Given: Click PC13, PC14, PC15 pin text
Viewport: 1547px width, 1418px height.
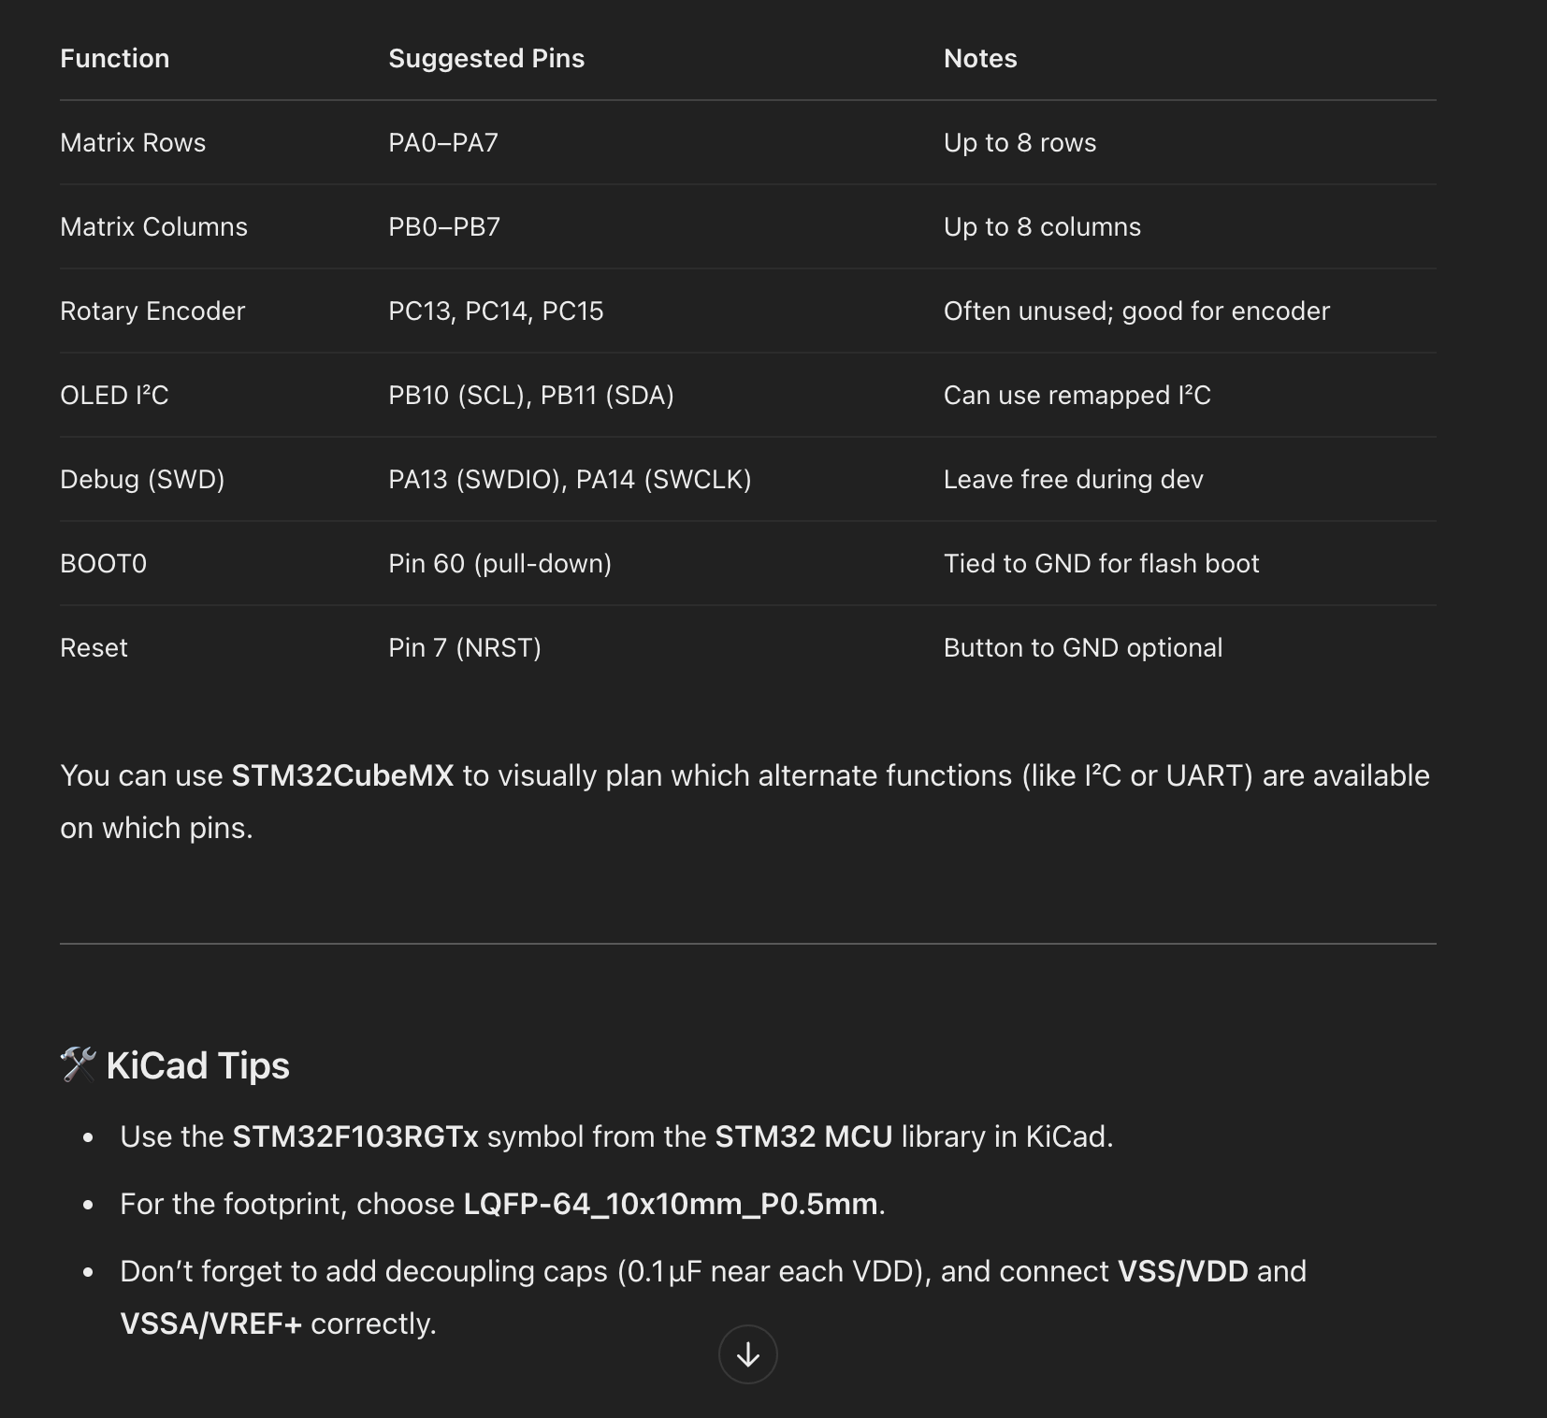Looking at the screenshot, I should point(496,311).
